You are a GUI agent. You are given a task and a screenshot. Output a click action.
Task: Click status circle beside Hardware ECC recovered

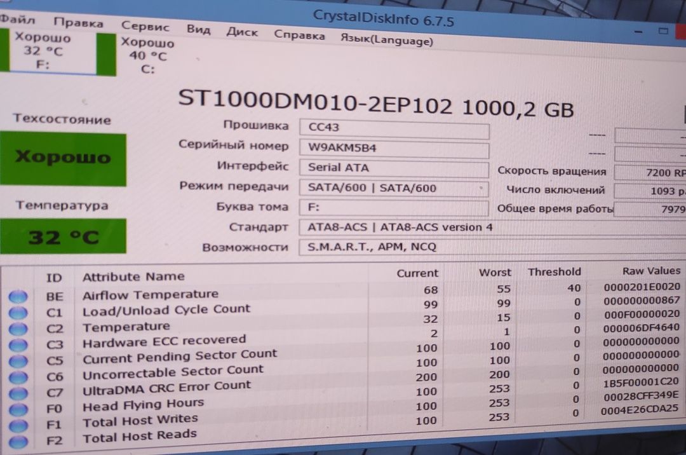pos(18,345)
